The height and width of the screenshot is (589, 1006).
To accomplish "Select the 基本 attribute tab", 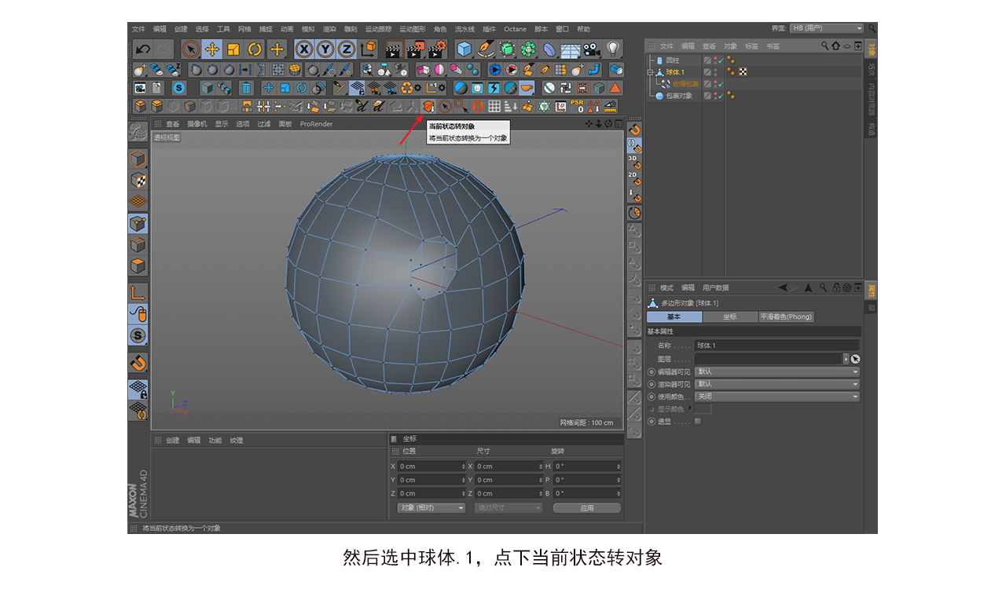I will tap(674, 317).
